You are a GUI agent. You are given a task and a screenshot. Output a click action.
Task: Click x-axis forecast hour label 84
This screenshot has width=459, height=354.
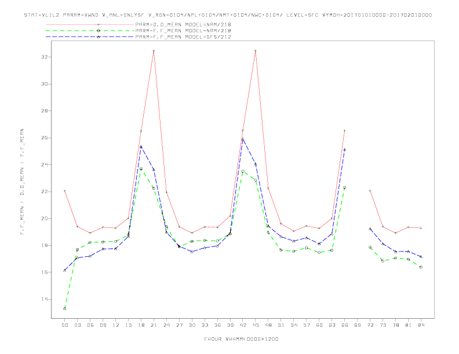421,325
